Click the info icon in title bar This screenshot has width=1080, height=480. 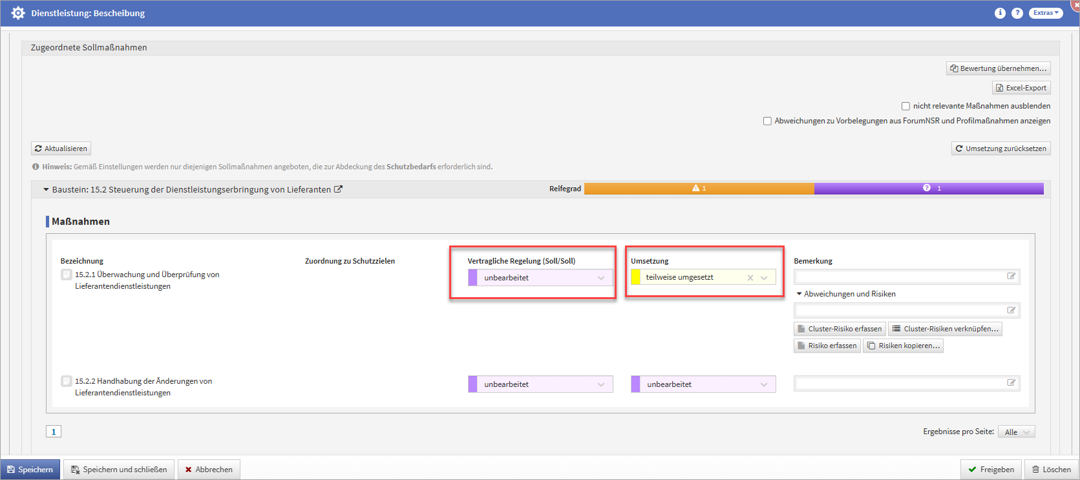coord(1000,13)
